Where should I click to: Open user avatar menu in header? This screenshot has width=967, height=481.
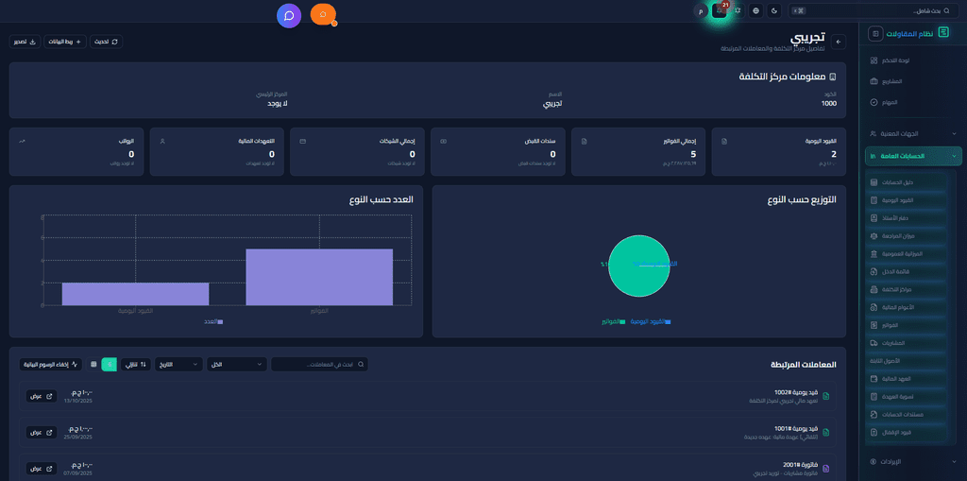click(x=701, y=10)
